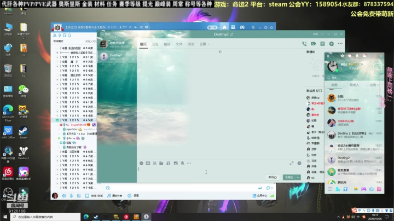Toggle the pill switch in YY title bar
Viewport: 394px width, 221px height.
click(212, 27)
